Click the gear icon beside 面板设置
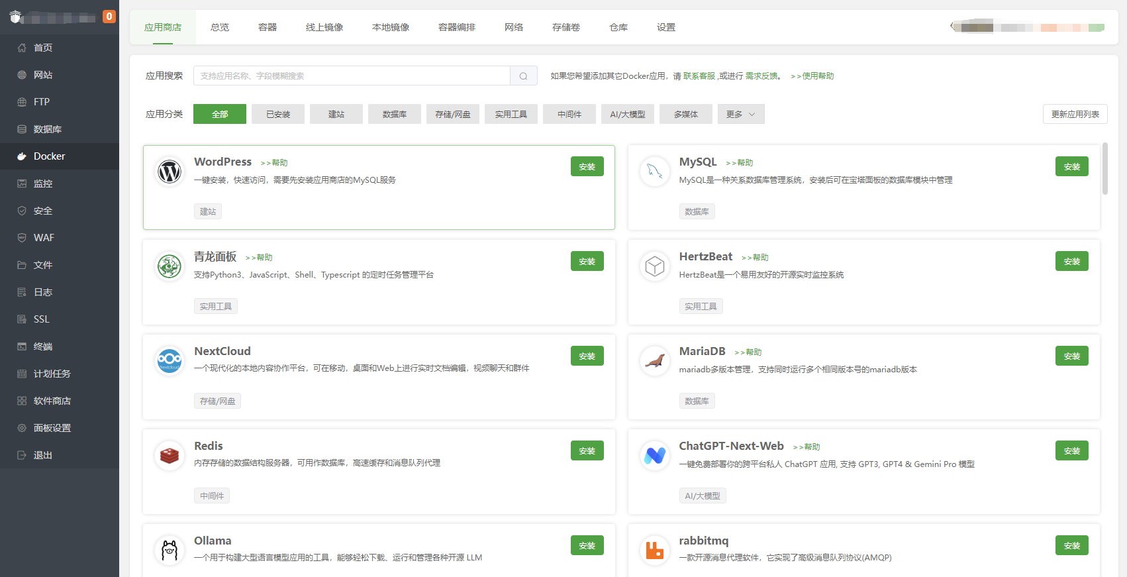Image resolution: width=1127 pixels, height=577 pixels. [x=22, y=428]
